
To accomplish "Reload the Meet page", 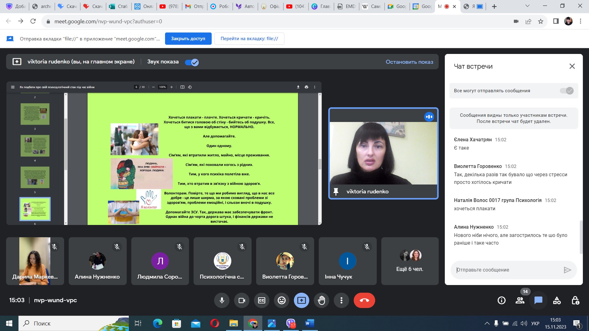I will tap(33, 21).
